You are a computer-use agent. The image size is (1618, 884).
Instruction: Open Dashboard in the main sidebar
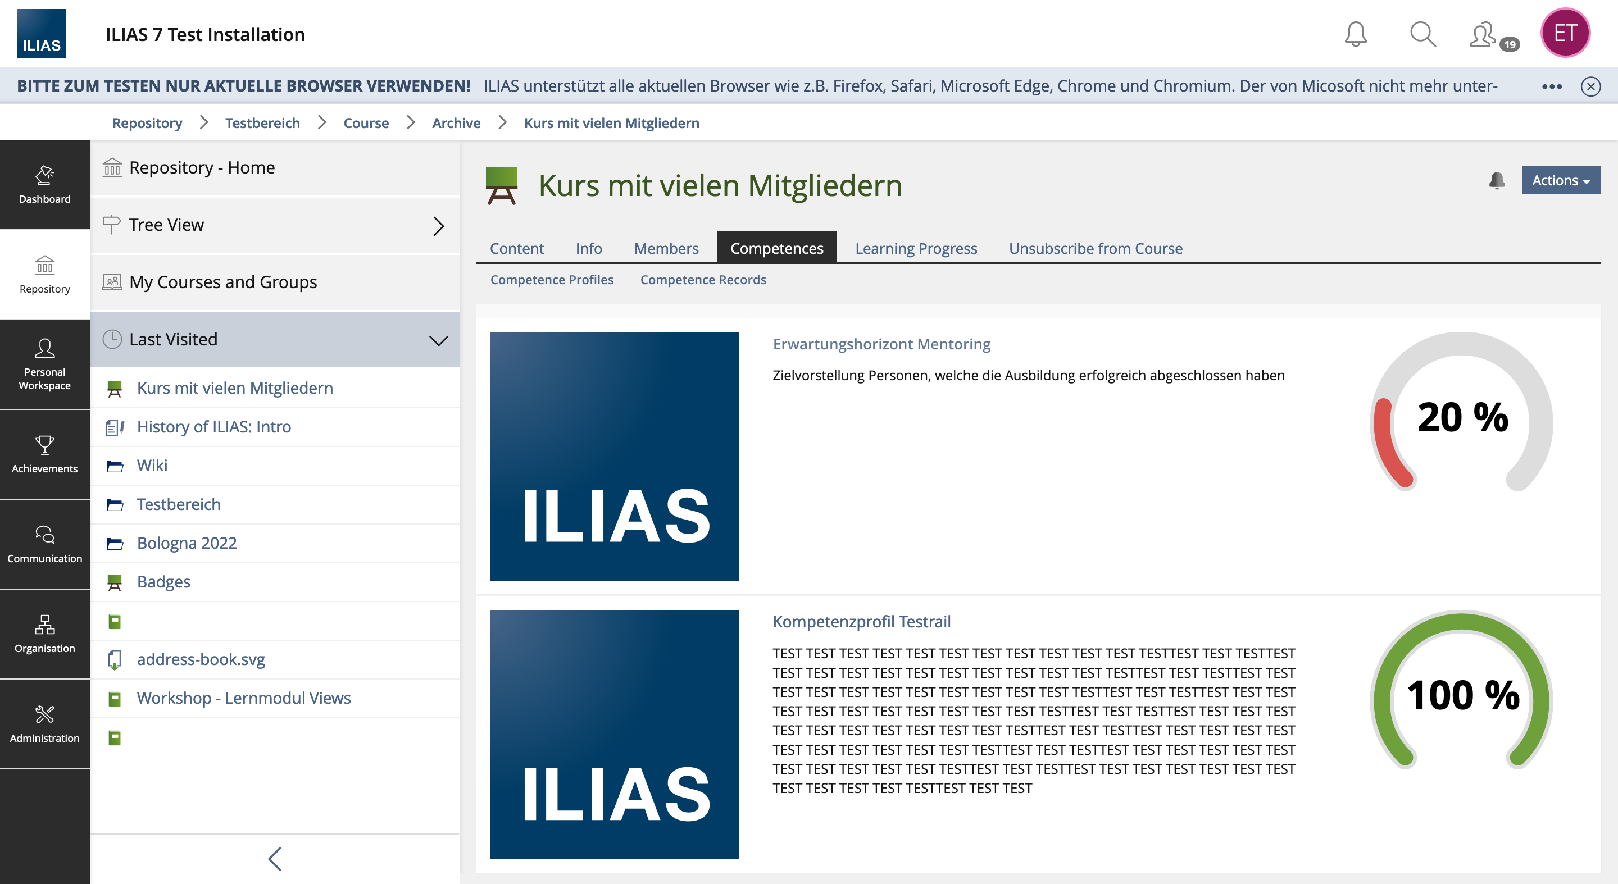pos(44,185)
